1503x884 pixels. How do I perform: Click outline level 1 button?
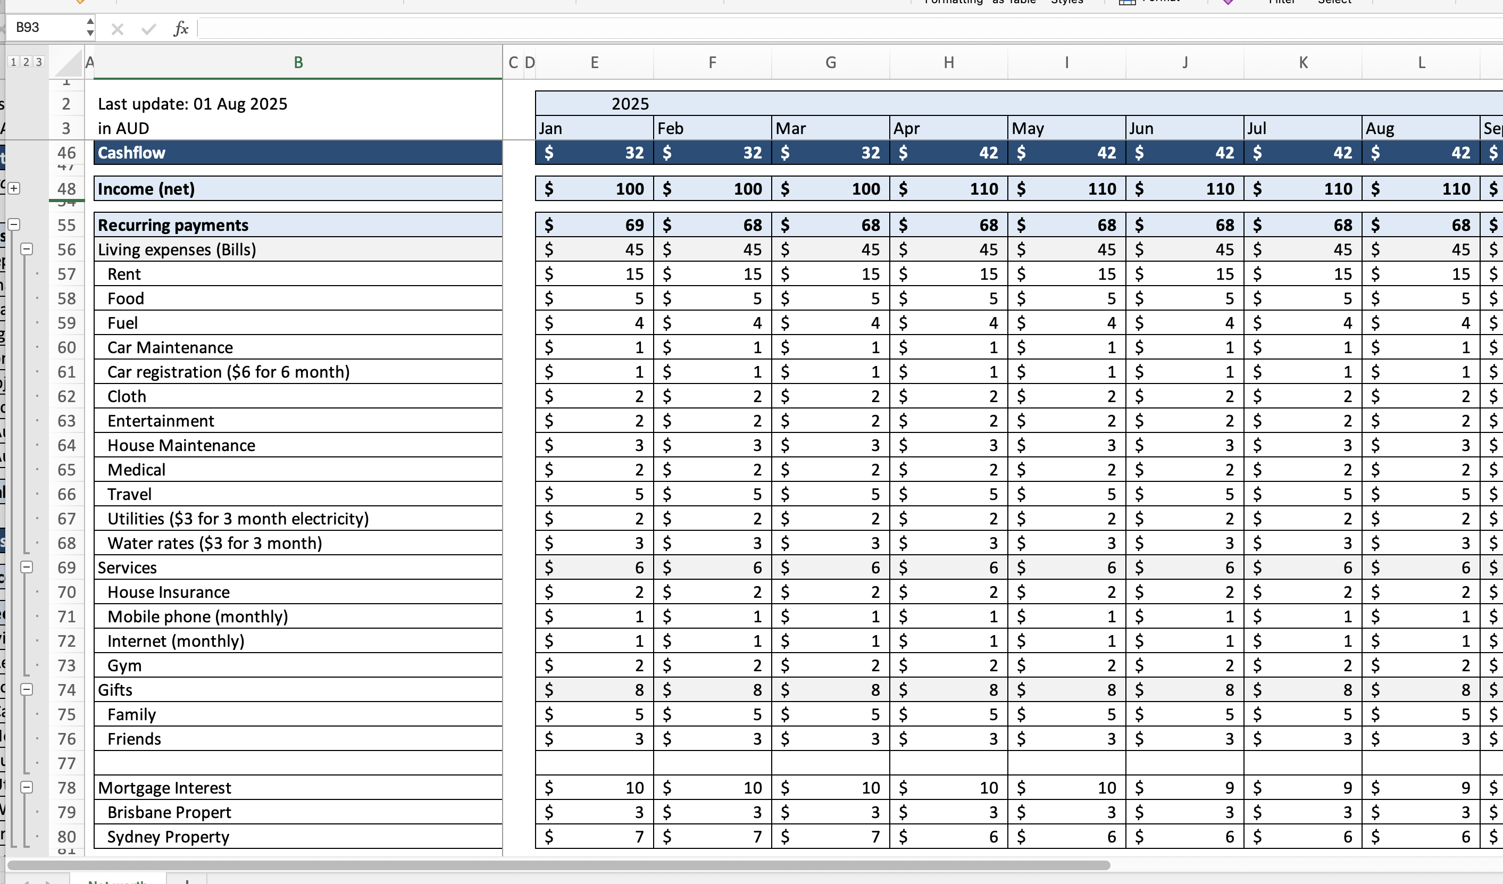click(x=13, y=62)
